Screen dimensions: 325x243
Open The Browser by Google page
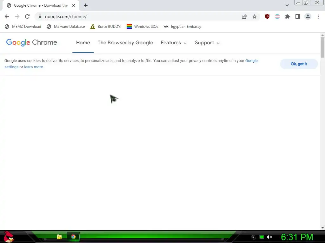(x=125, y=43)
